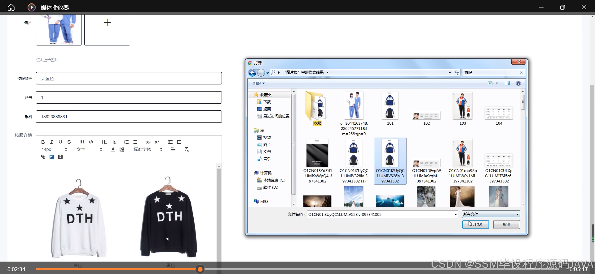Viewport: 595px width, 274px height.
Task: Click the 打开(O) button
Action: tap(475, 225)
